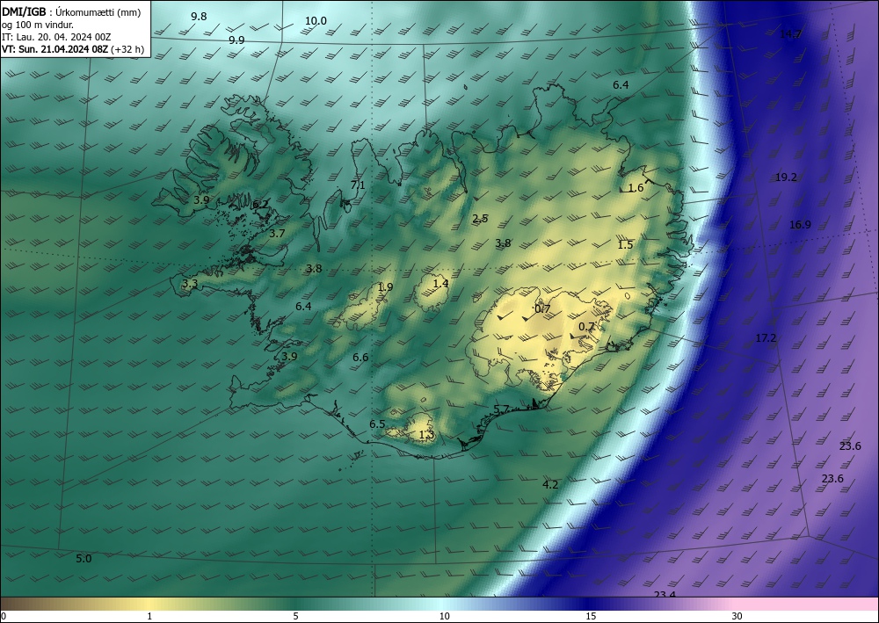The width and height of the screenshot is (879, 623).
Task: Click the 7.1 precipitation value
Action: tap(358, 185)
